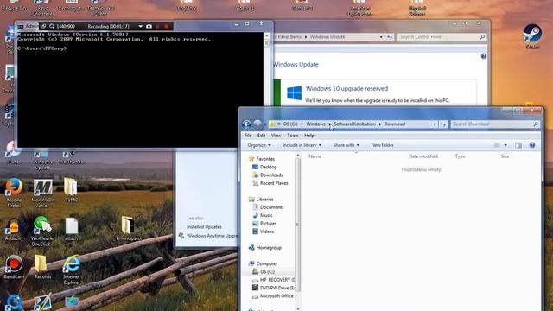Screen dimensions: 553x311
Task: Open Audacity desktop icon
Action: [14, 230]
